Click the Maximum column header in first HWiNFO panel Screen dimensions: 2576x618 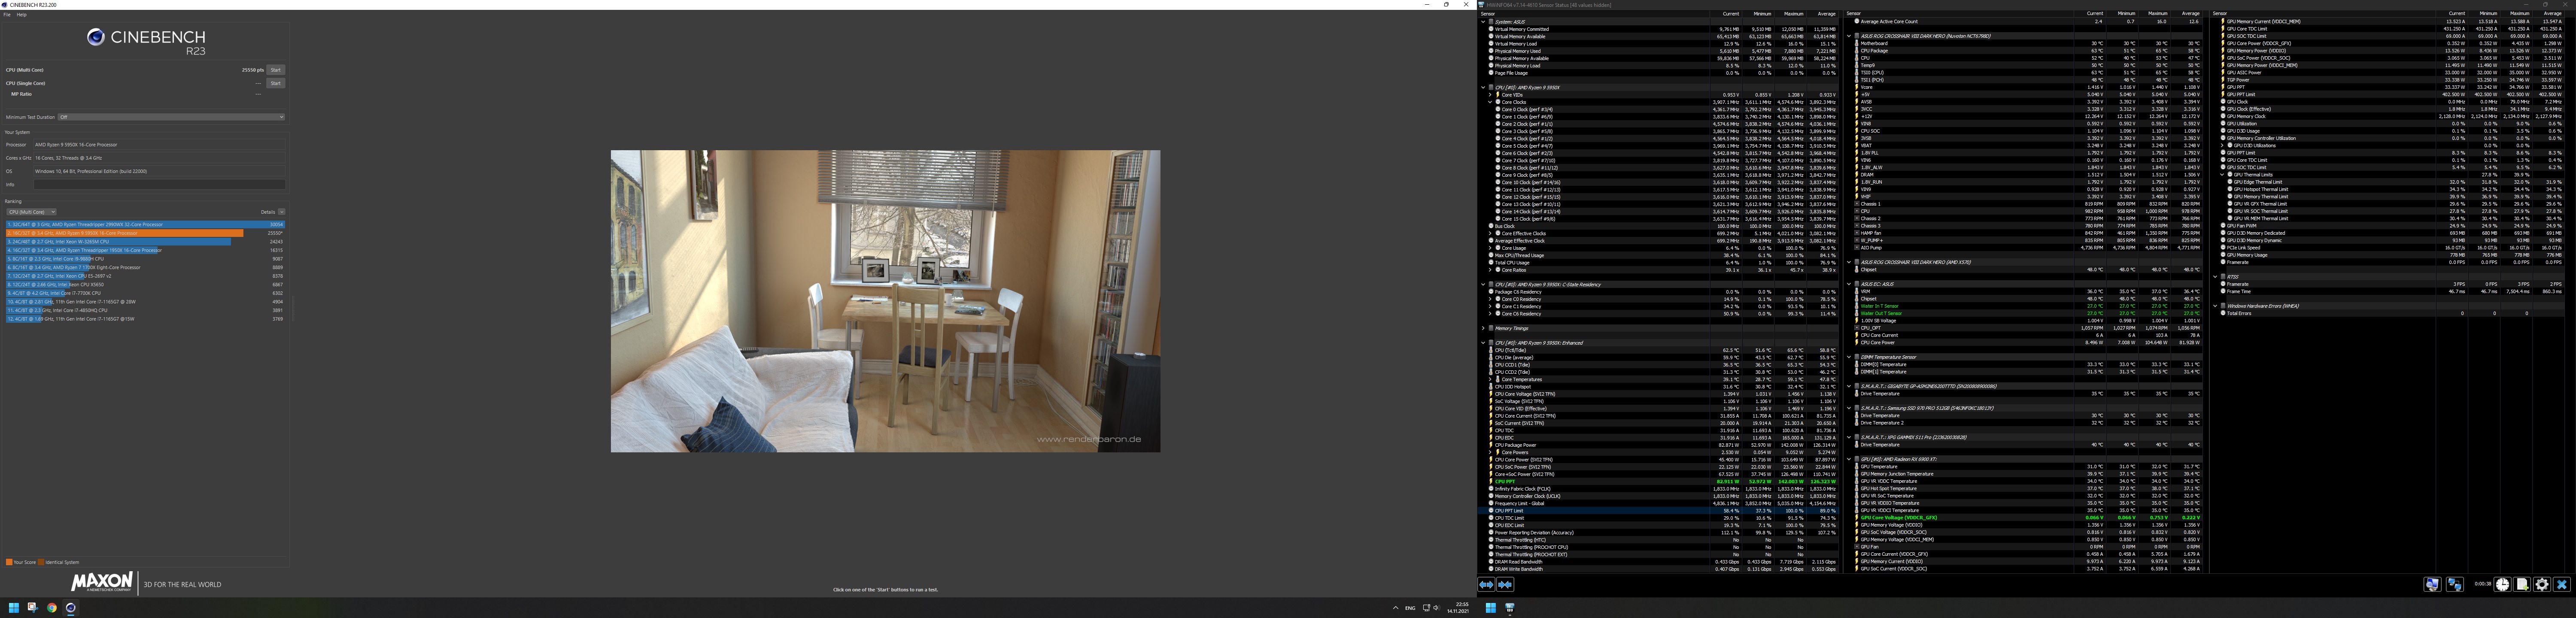coord(1794,14)
